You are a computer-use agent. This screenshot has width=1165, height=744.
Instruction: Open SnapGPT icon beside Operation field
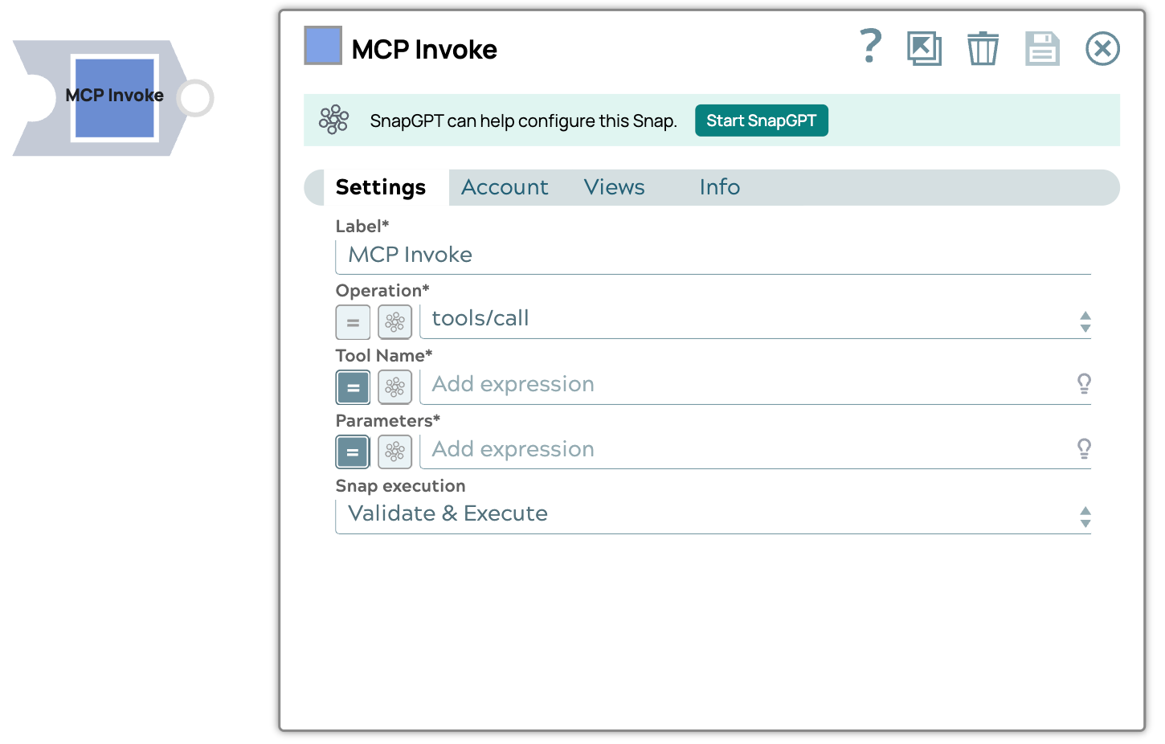pyautogui.click(x=394, y=322)
